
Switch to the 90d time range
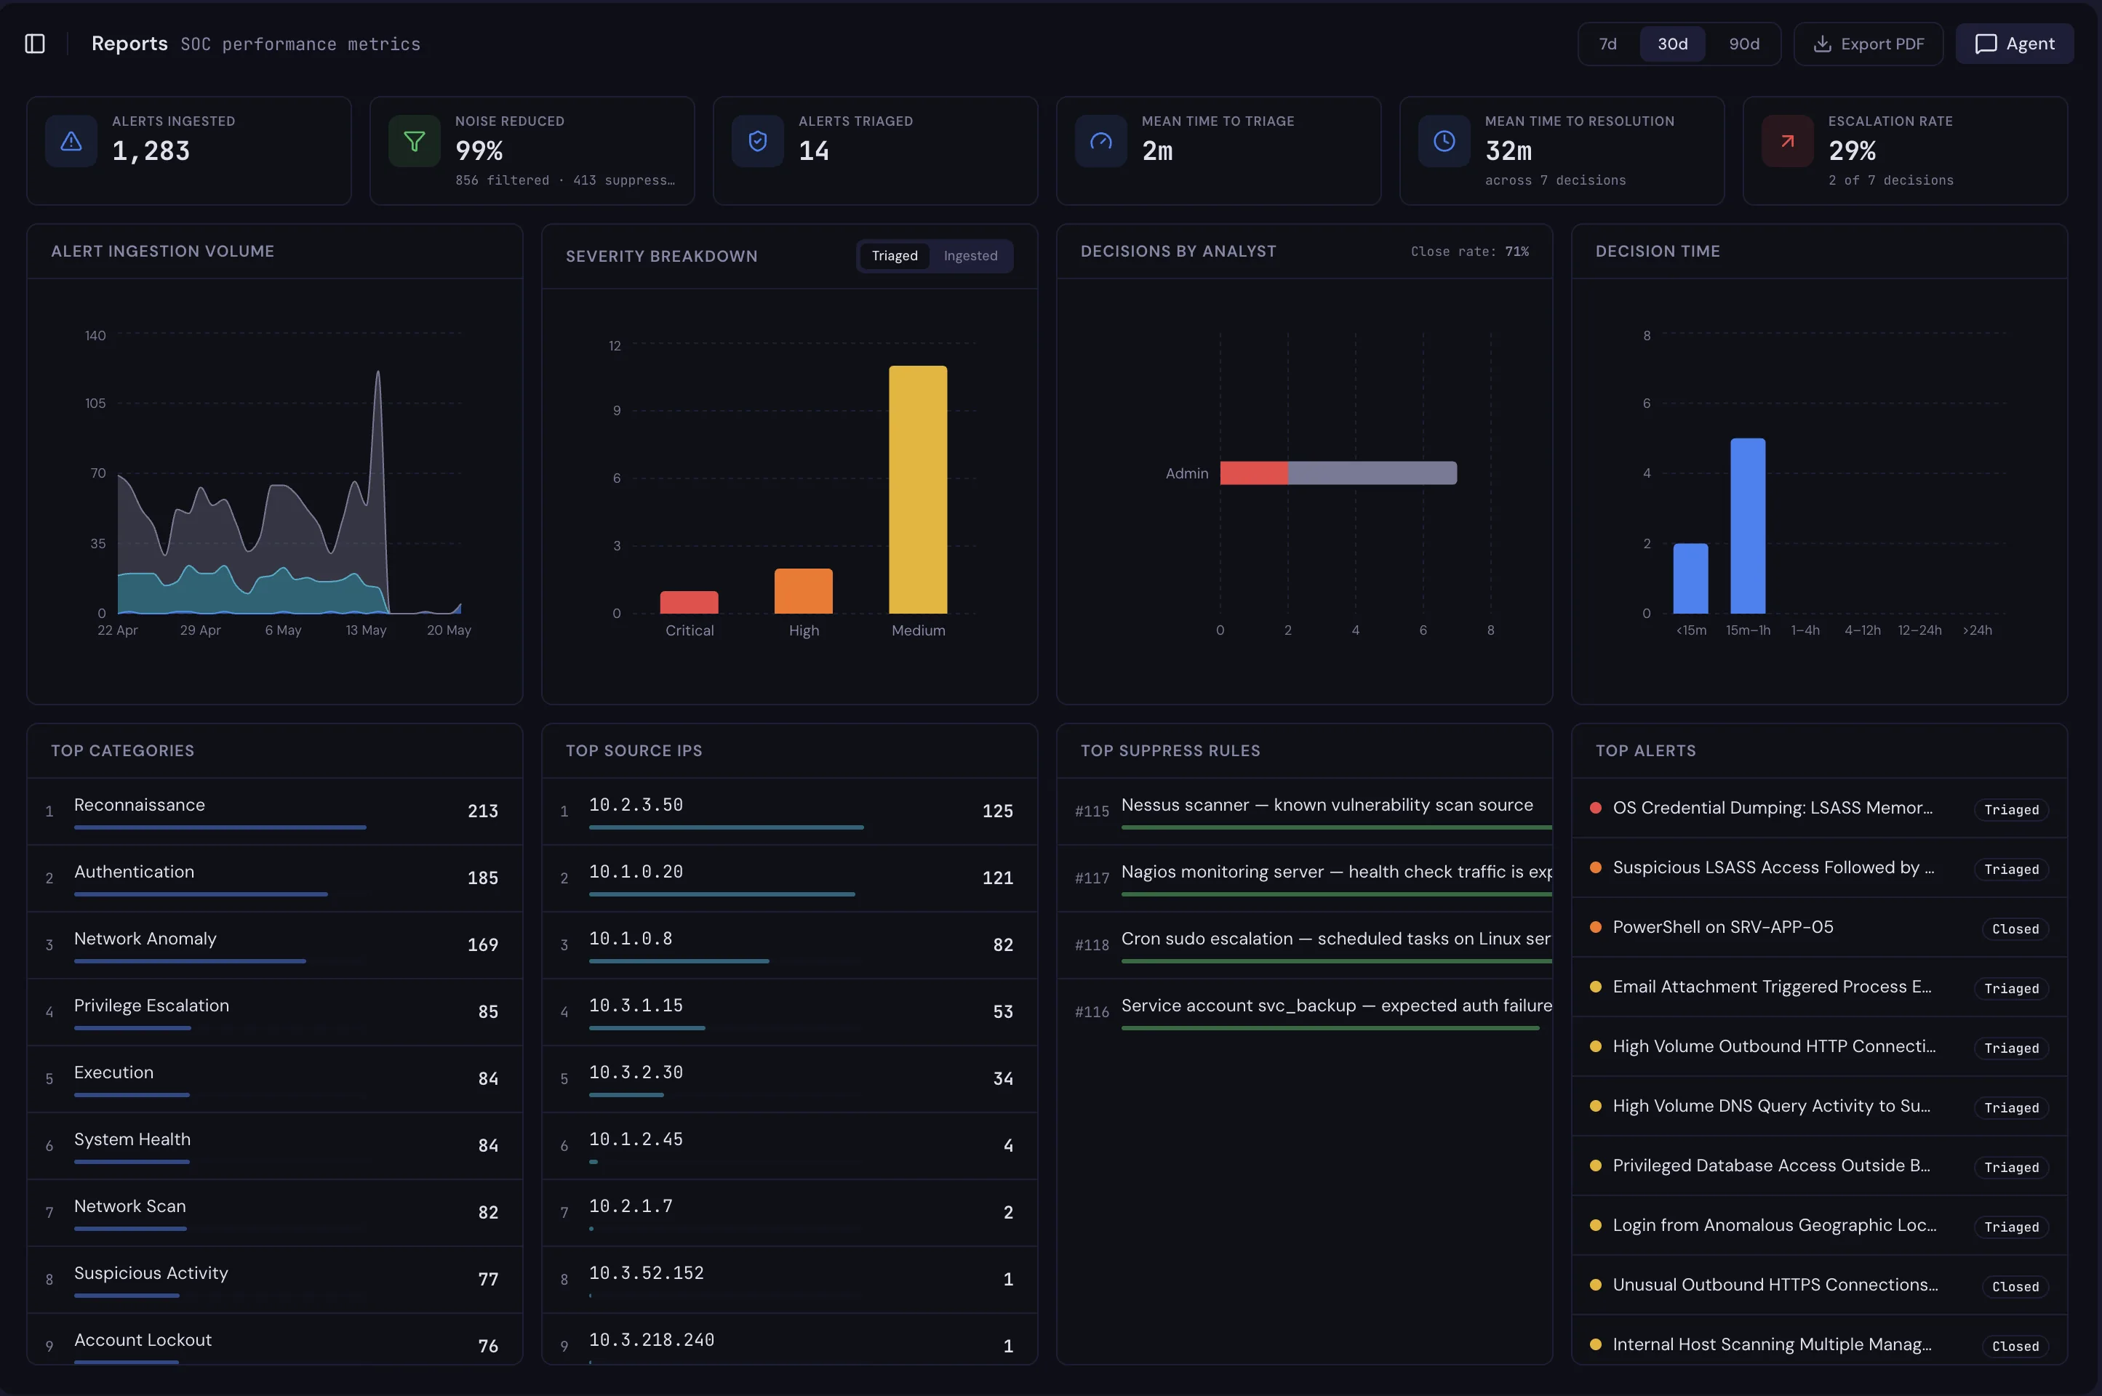click(1744, 44)
